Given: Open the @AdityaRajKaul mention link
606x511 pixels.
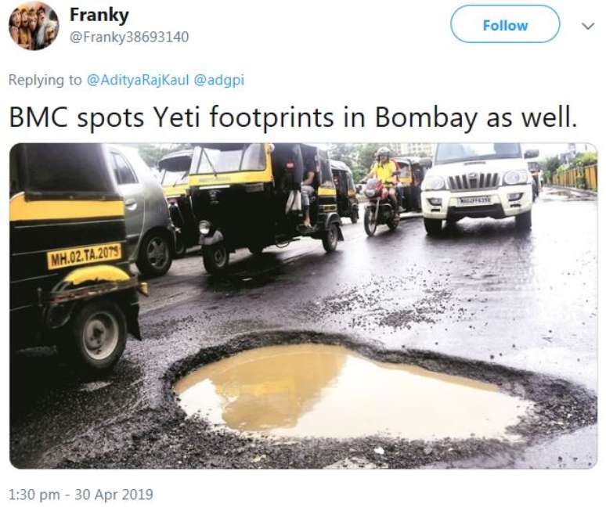Looking at the screenshot, I should point(138,80).
